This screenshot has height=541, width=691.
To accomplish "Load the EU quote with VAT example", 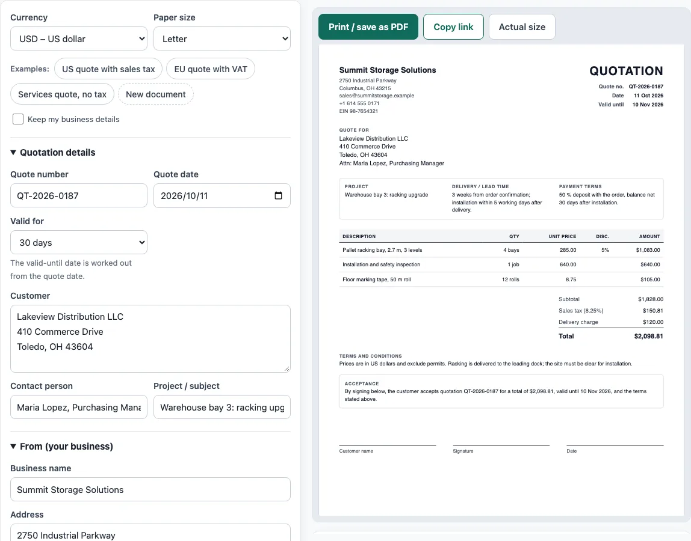I will tap(211, 69).
